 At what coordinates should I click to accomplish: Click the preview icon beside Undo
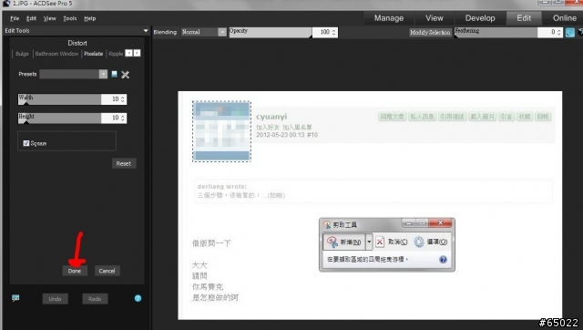(15, 298)
